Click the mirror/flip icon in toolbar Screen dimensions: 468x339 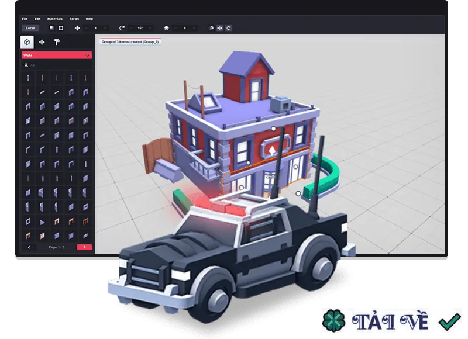[x=220, y=28]
